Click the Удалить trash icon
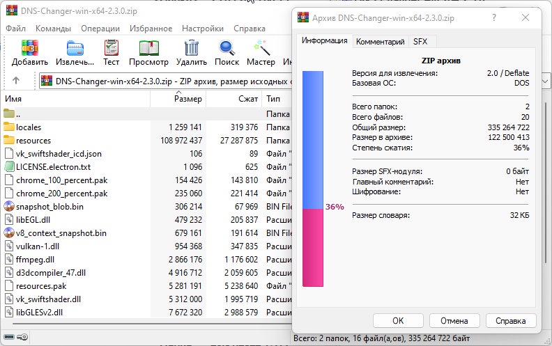 [x=192, y=48]
